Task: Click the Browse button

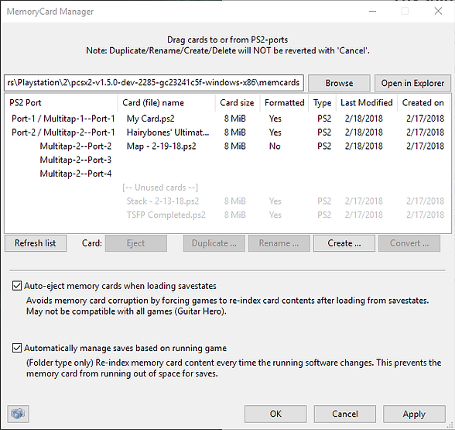Action: pyautogui.click(x=339, y=83)
